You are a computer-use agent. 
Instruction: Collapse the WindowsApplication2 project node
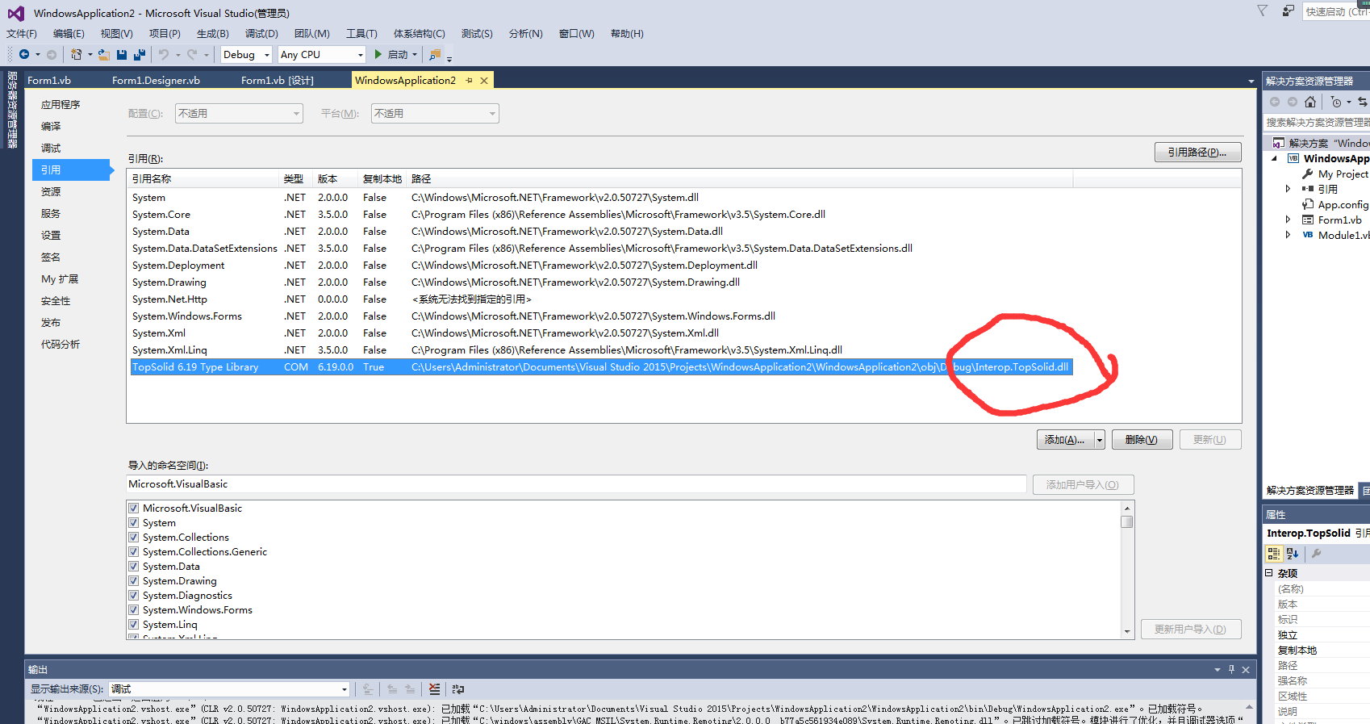pos(1275,158)
